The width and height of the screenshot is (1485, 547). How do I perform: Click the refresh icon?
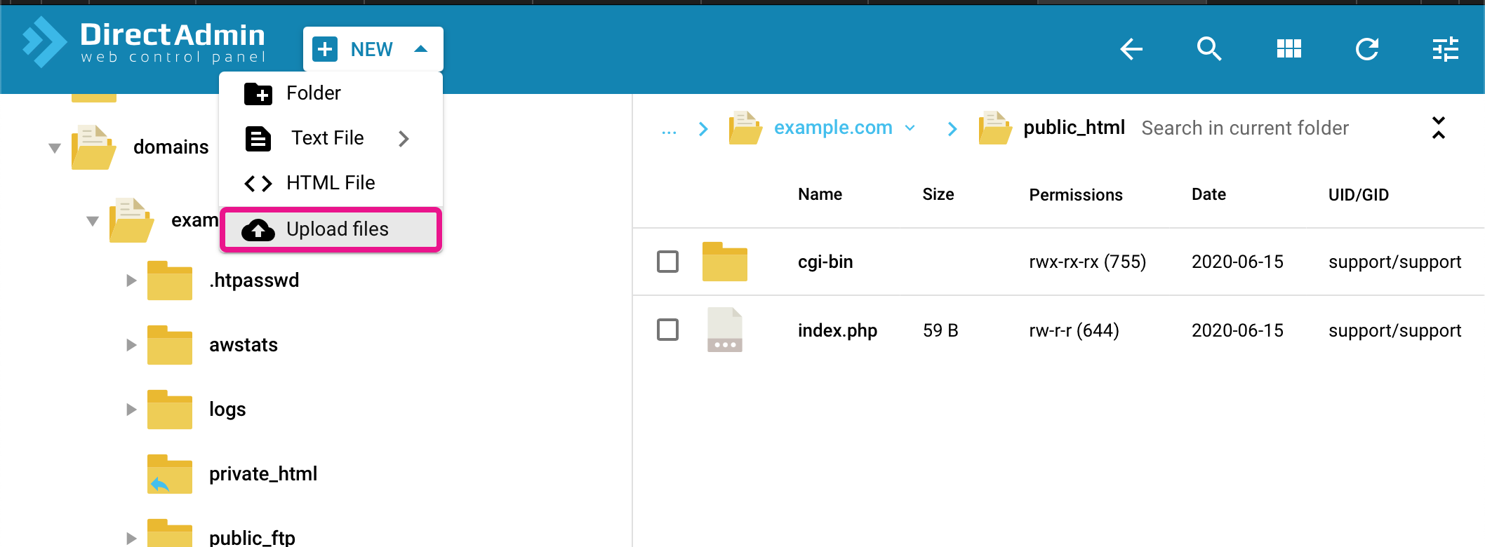point(1366,49)
